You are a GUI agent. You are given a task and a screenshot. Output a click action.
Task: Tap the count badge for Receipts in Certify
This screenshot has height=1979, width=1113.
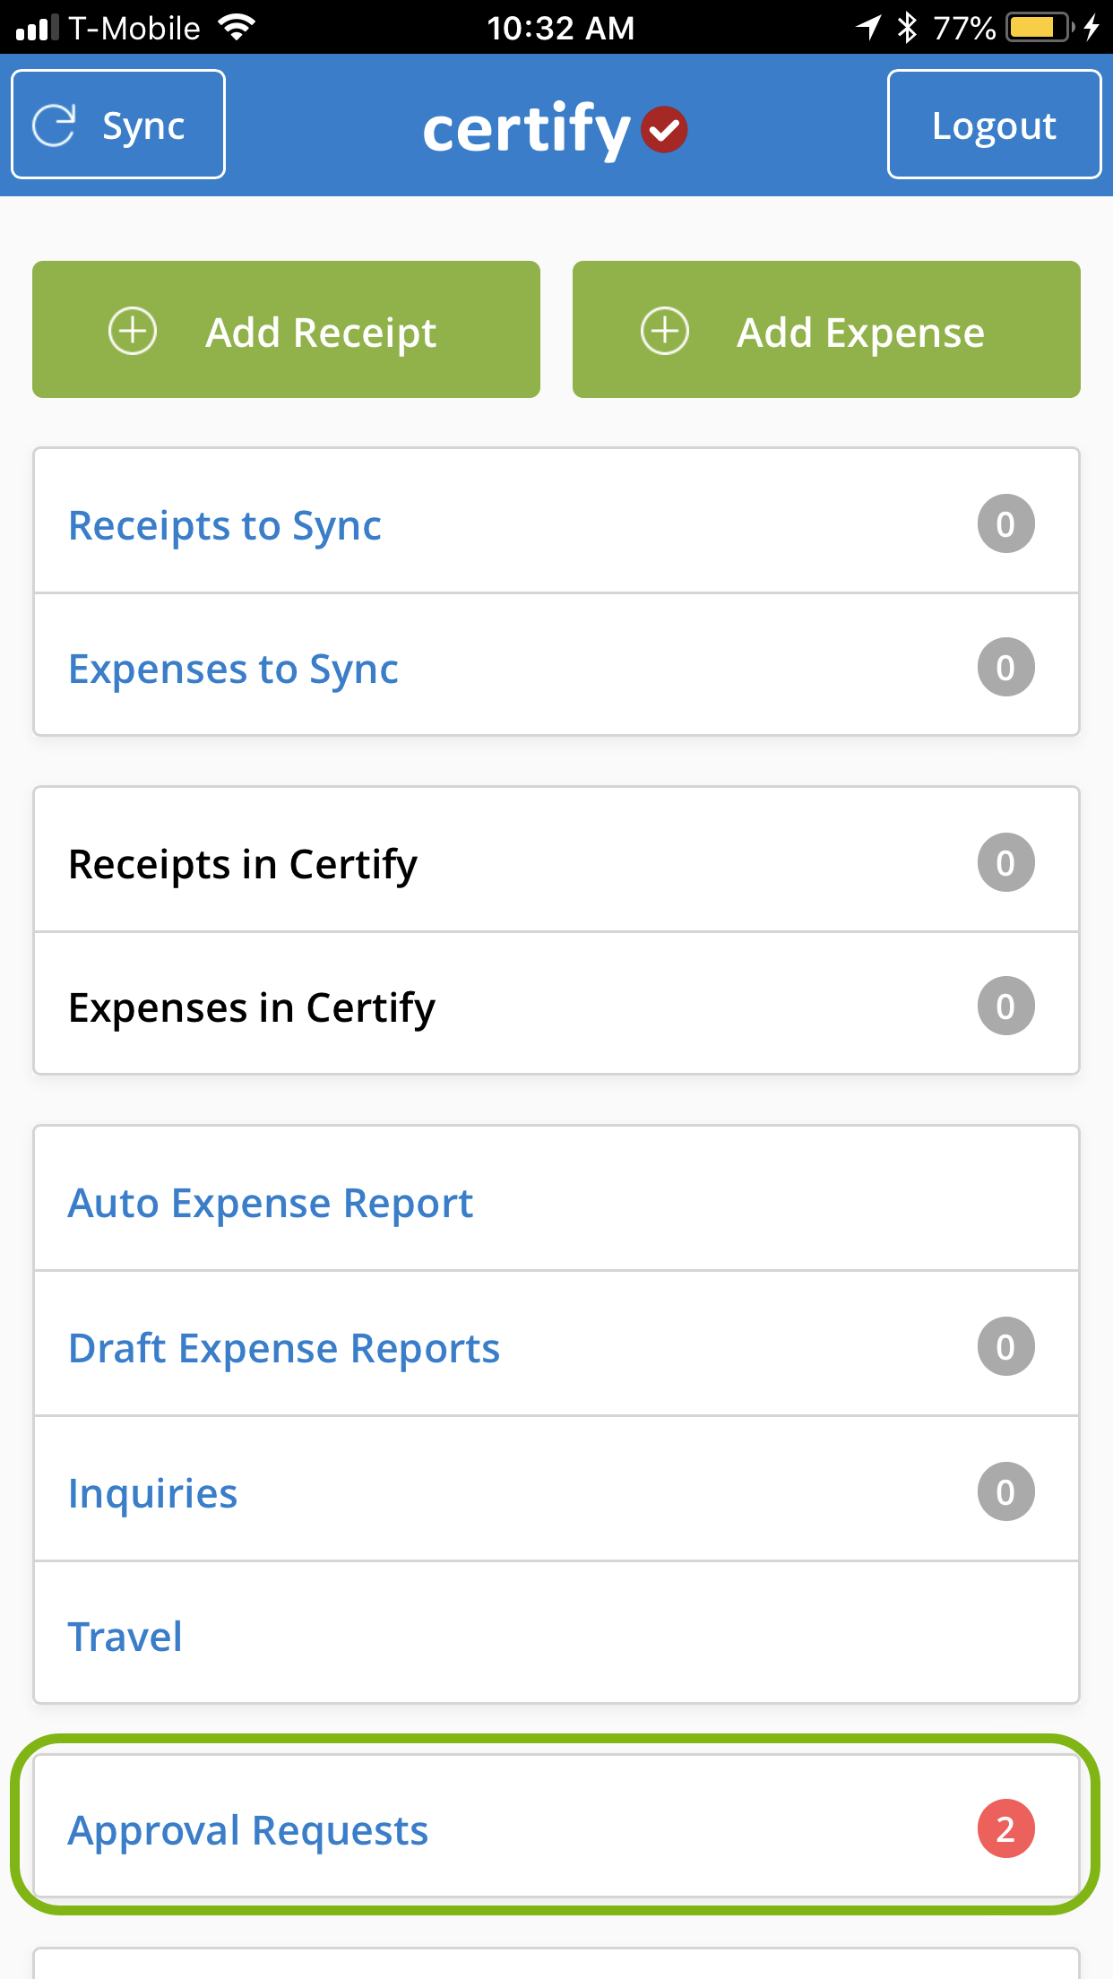[1005, 862]
